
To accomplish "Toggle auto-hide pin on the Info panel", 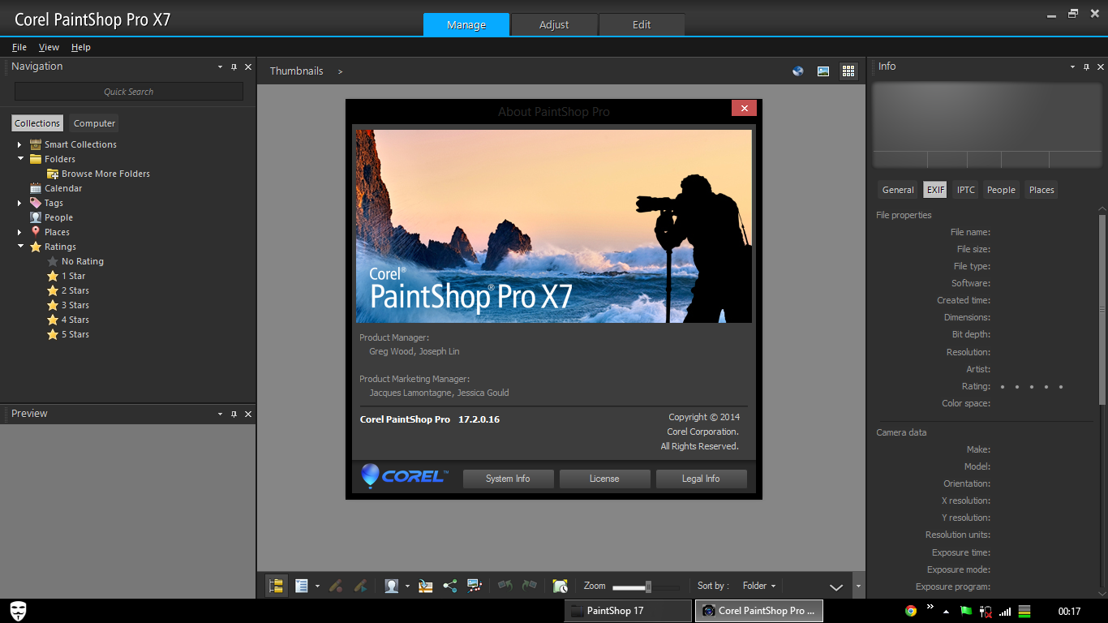I will click(x=1087, y=67).
